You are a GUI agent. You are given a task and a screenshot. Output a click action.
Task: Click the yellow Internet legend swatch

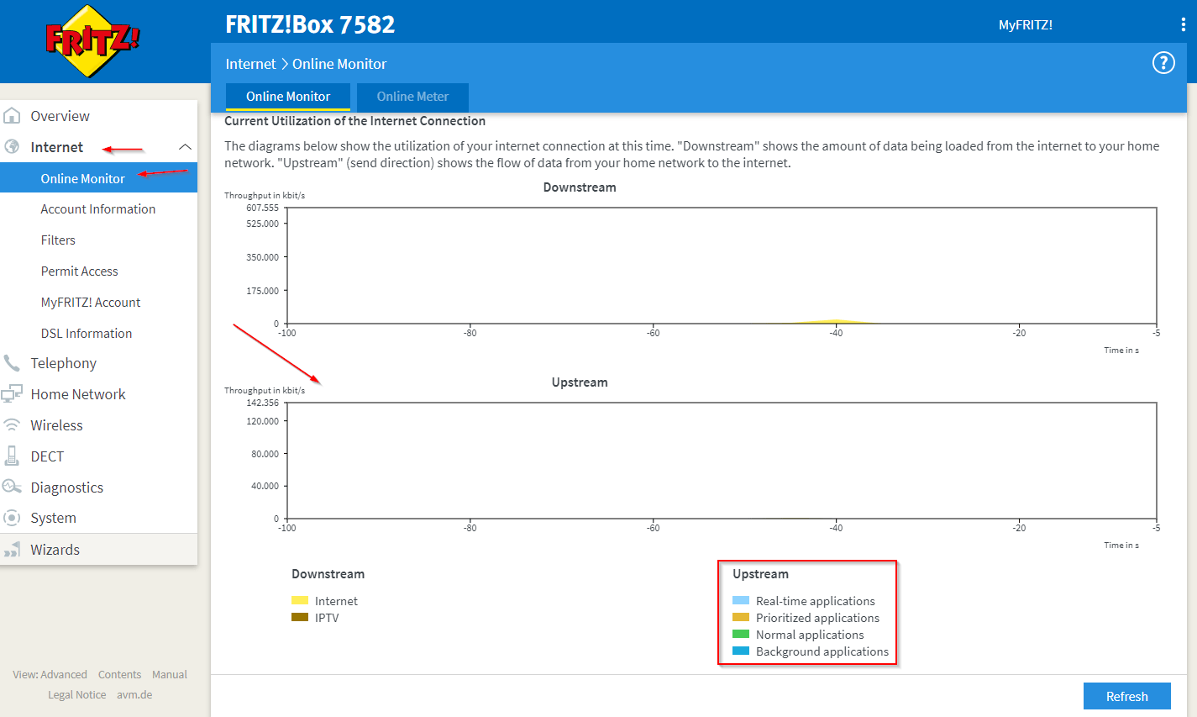(300, 600)
